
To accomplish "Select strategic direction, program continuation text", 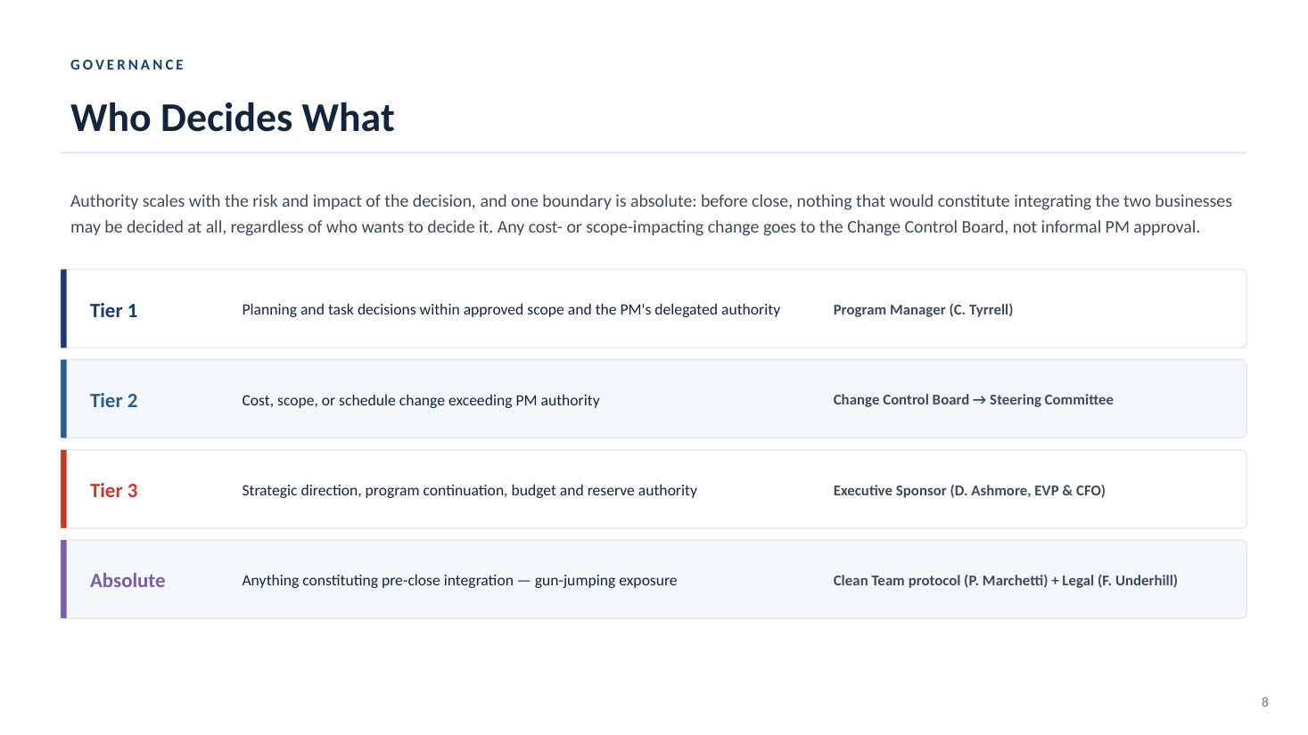I will tap(470, 490).
